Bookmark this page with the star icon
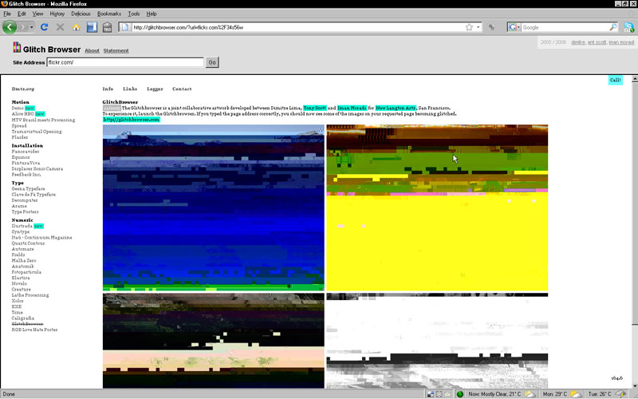Image resolution: width=638 pixels, height=399 pixels. tap(469, 27)
